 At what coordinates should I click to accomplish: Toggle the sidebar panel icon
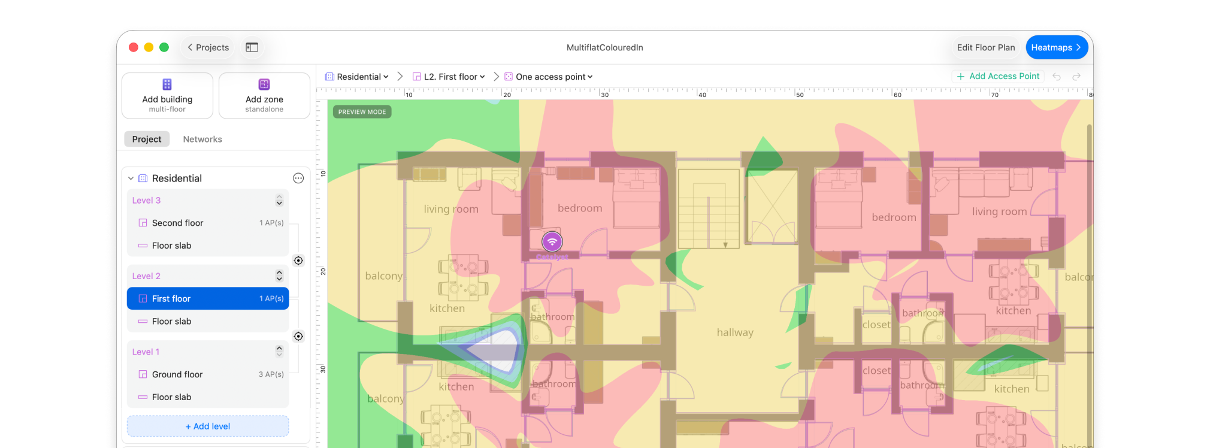pos(252,47)
